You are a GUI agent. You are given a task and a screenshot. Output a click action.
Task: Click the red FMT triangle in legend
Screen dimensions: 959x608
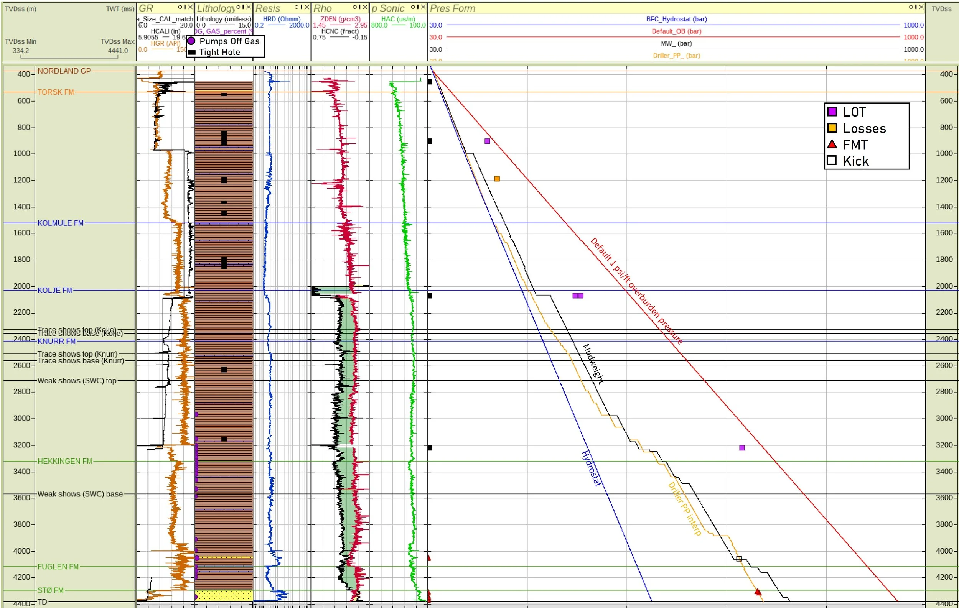[x=832, y=144]
